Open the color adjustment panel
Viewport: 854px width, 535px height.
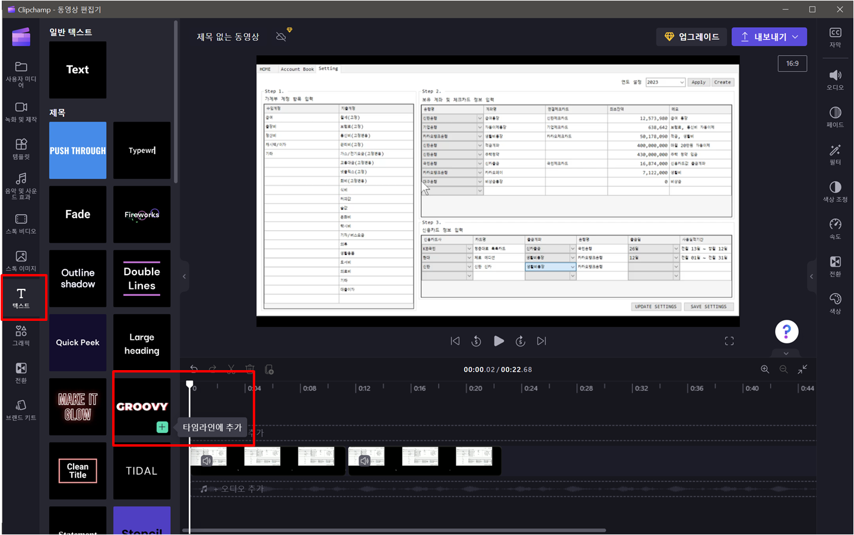(835, 192)
